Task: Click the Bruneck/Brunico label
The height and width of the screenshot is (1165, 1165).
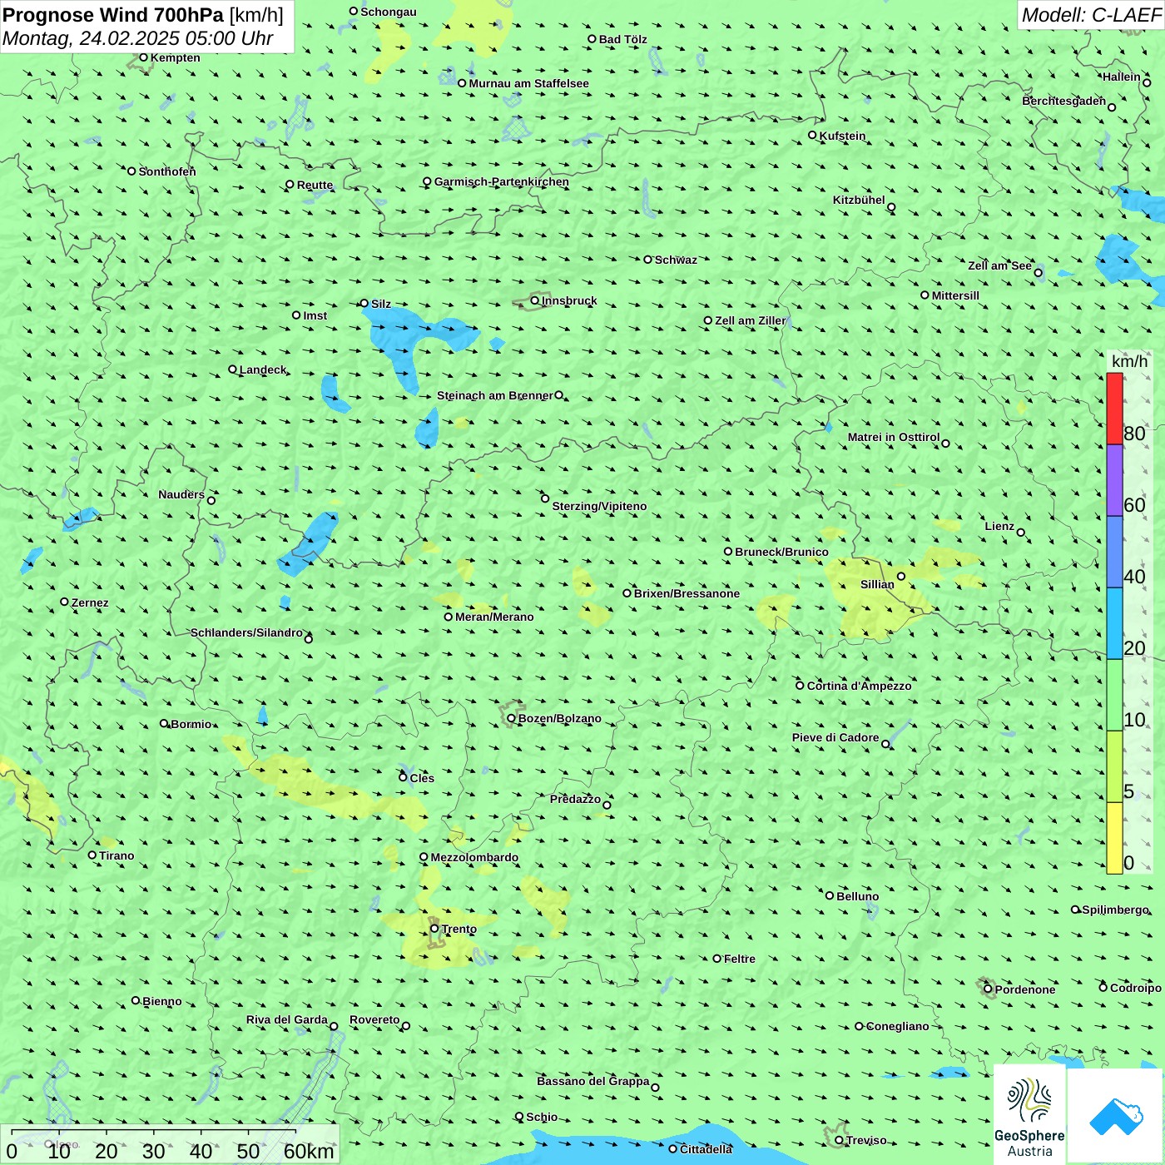Action: [x=781, y=552]
